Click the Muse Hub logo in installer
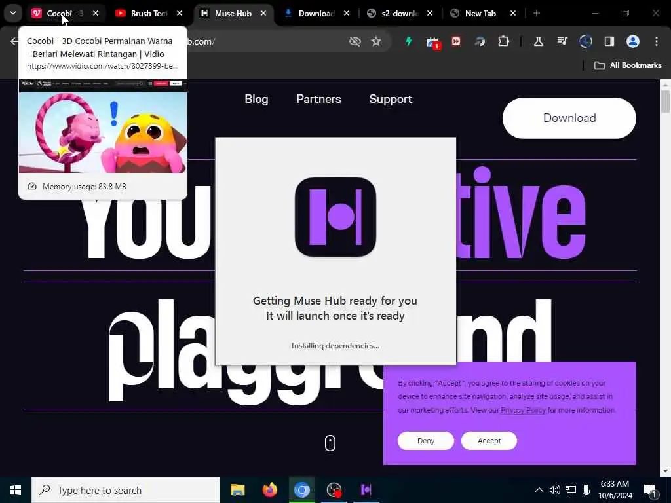671x503 pixels. [x=335, y=217]
